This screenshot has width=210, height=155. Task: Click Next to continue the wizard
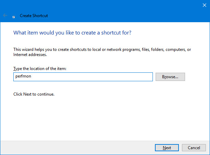click(167, 147)
